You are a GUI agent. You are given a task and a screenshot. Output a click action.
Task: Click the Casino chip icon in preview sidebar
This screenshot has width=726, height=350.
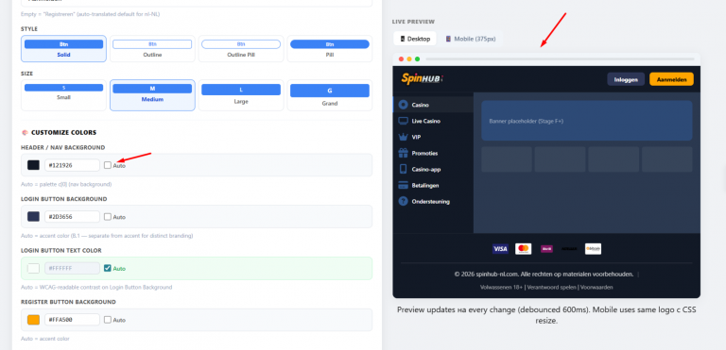pyautogui.click(x=403, y=105)
